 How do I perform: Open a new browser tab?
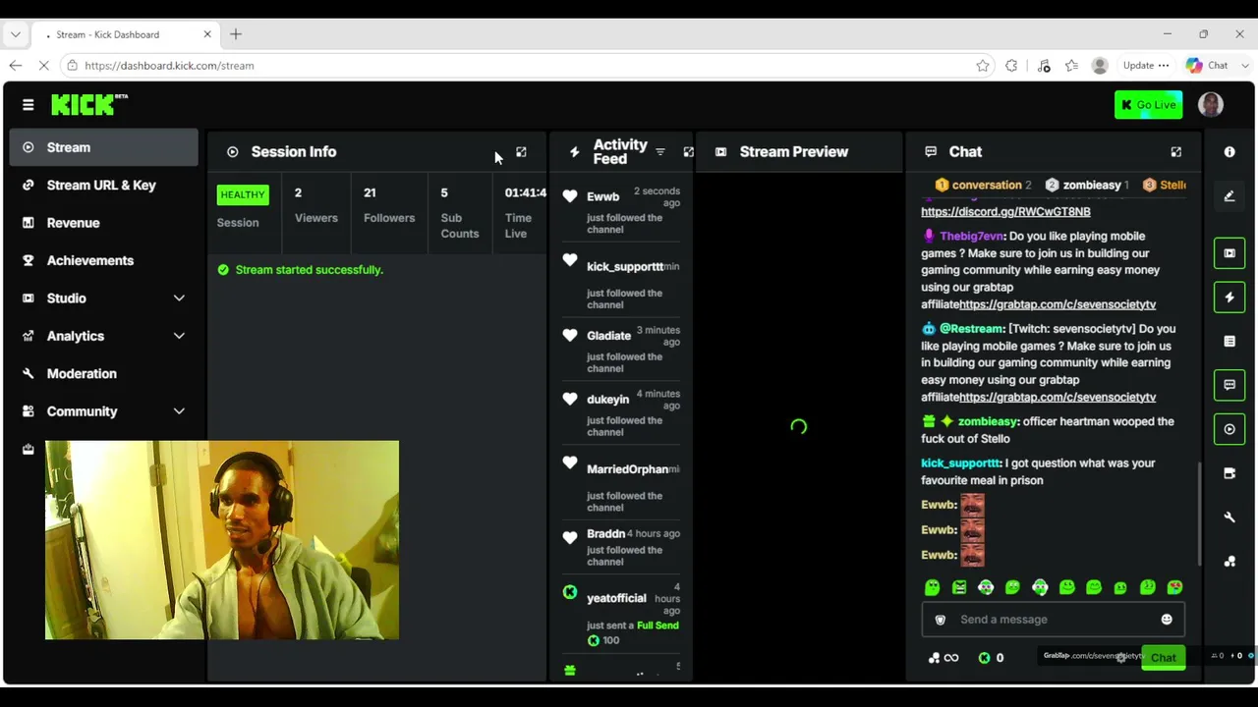click(236, 34)
